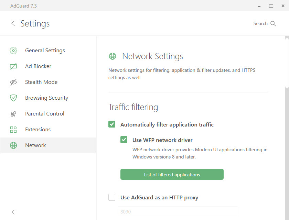The width and height of the screenshot is (289, 220).
Task: Click the 8090 proxy port field
Action: coord(178,212)
